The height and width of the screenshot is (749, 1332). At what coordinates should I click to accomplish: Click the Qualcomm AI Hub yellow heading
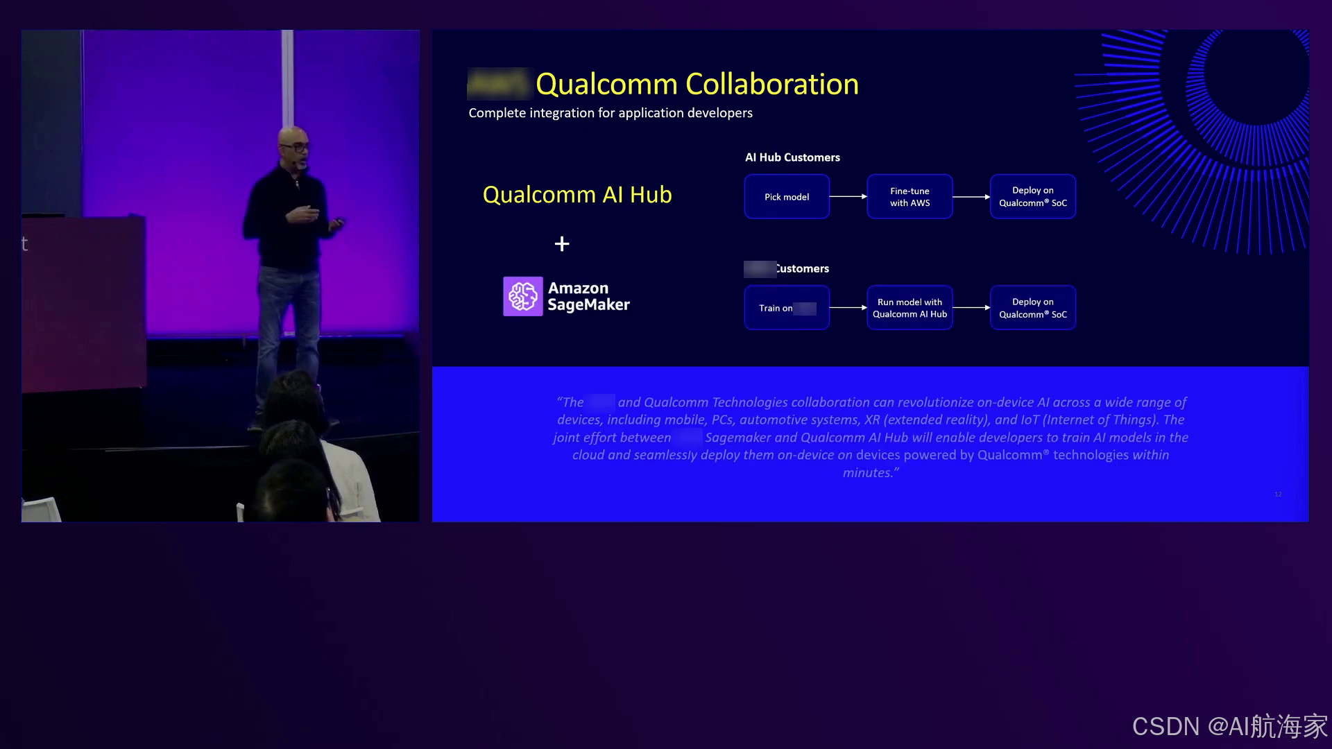577,195
